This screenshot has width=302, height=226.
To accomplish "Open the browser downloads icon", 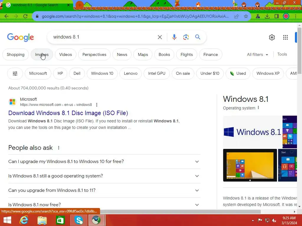I will coord(267,16).
